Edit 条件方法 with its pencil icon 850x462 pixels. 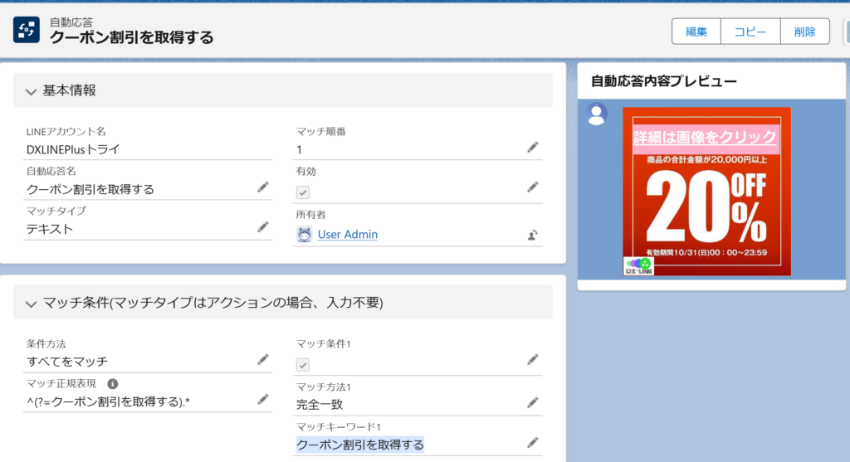263,359
